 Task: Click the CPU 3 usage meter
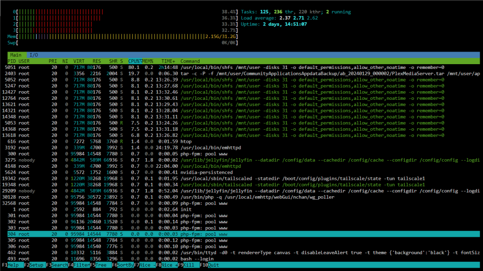[x=126, y=30]
